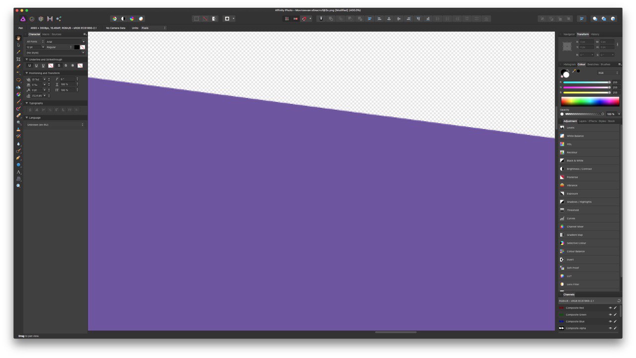The height and width of the screenshot is (358, 636).
Task: Collapse the Positioning and Transform section
Action: coord(27,73)
